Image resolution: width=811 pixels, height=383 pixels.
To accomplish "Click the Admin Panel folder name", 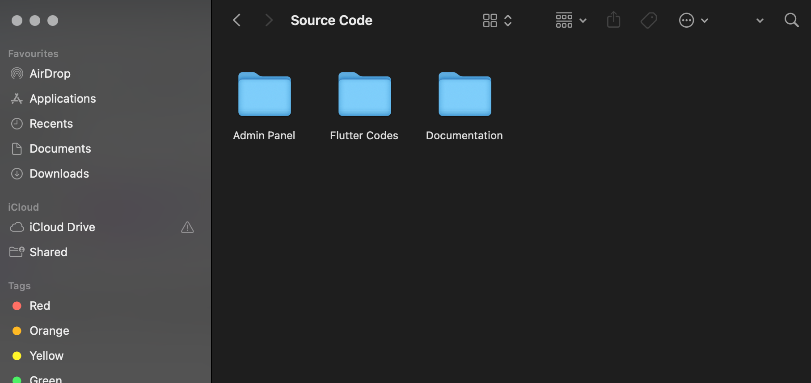I will [264, 135].
